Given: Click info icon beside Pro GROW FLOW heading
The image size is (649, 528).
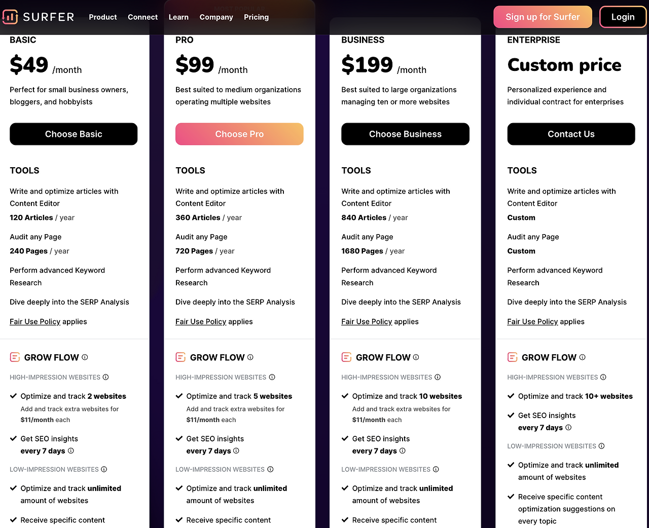Looking at the screenshot, I should (x=250, y=357).
